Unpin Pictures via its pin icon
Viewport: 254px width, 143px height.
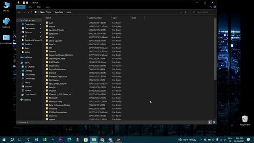click(x=40, y=32)
